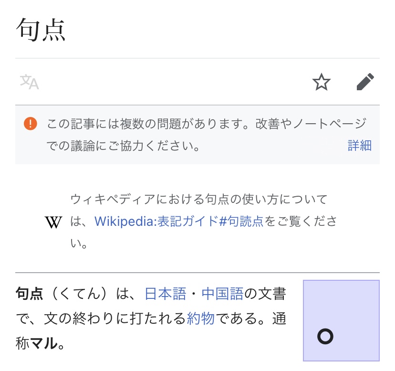The height and width of the screenshot is (371, 395).
Task: Click the Wikipedia W logo icon
Action: (x=53, y=222)
